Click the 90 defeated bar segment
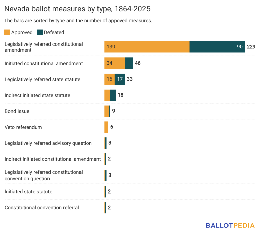Screen dimensions: 260x234 coord(217,47)
